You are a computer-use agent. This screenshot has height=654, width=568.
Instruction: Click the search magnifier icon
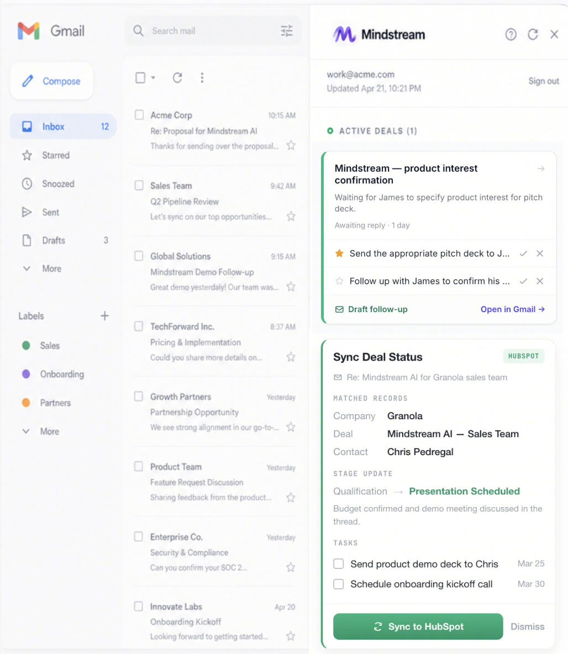click(x=138, y=31)
